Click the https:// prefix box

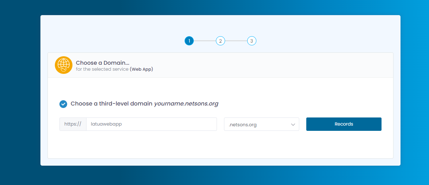pos(73,124)
